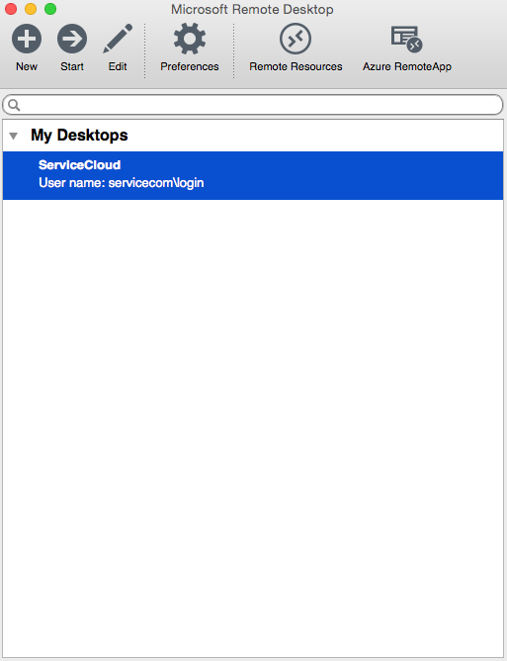Click into the search field

(x=253, y=105)
